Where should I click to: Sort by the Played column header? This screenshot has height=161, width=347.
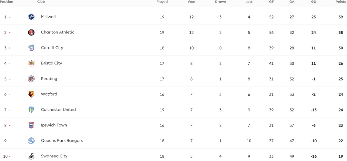tap(162, 2)
